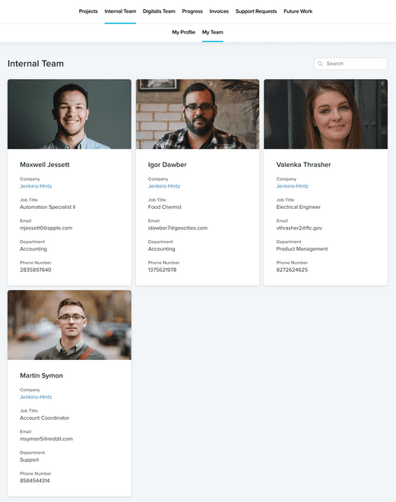The width and height of the screenshot is (396, 502).
Task: Follow the Jenkins-Hintz link under Maxwell Jessett
Action: pos(36,186)
